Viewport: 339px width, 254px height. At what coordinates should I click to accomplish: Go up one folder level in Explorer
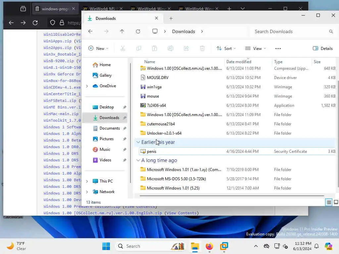[x=122, y=31]
